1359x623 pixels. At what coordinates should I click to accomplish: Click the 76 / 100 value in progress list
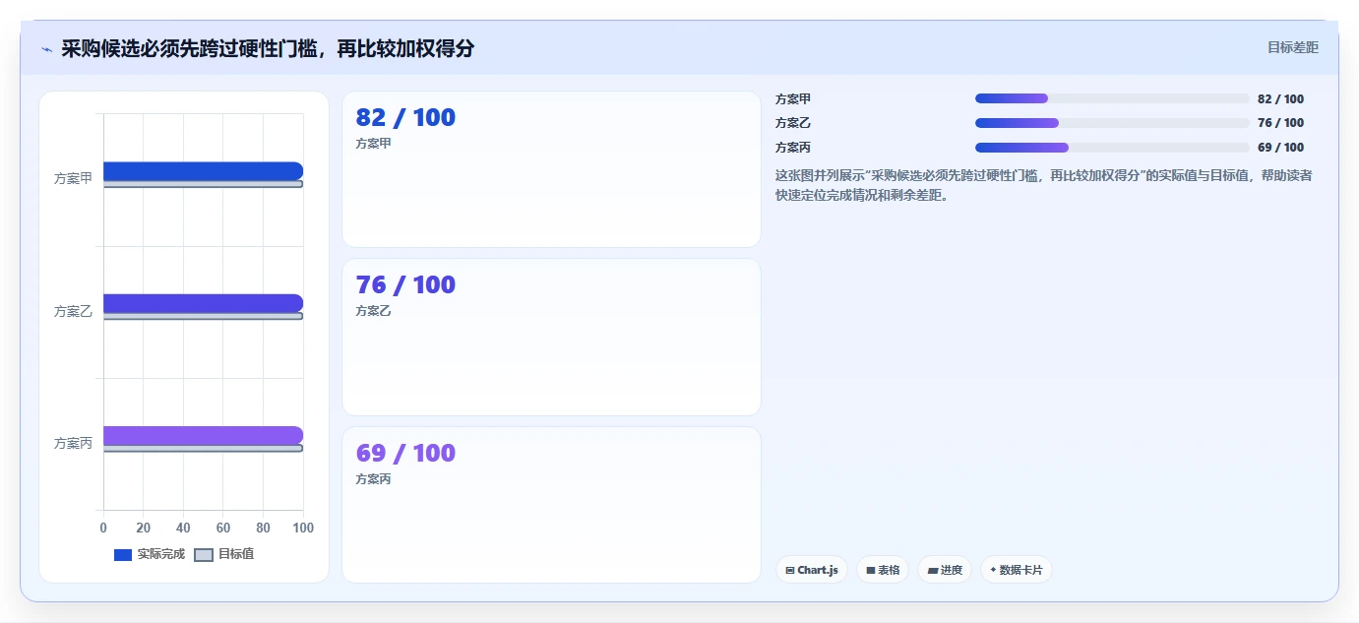[x=1280, y=123]
